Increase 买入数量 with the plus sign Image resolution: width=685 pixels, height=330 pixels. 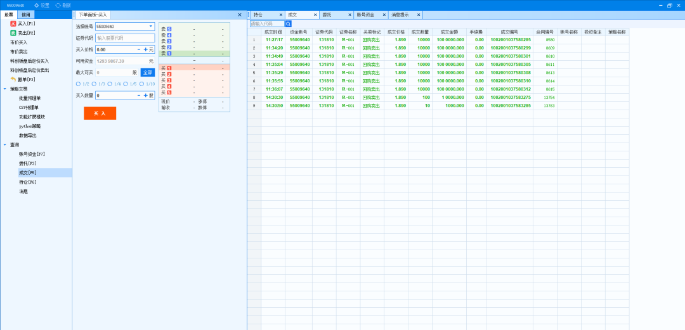point(145,95)
